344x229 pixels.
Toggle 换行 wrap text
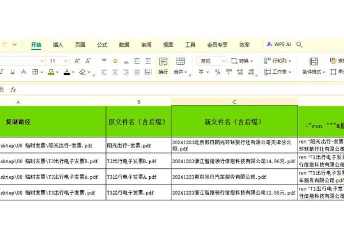(163, 66)
